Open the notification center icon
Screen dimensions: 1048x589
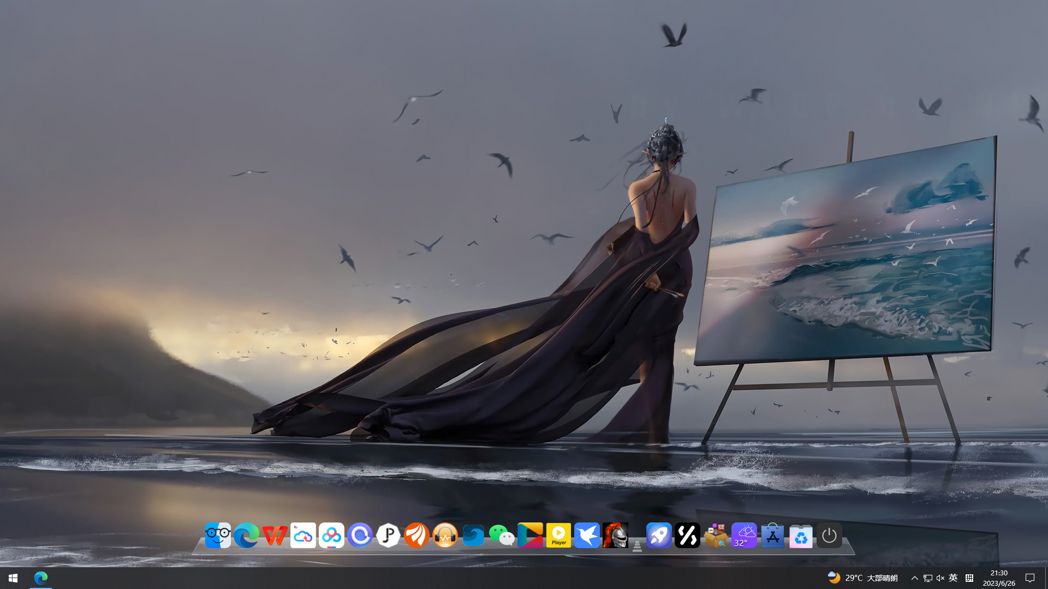1030,578
